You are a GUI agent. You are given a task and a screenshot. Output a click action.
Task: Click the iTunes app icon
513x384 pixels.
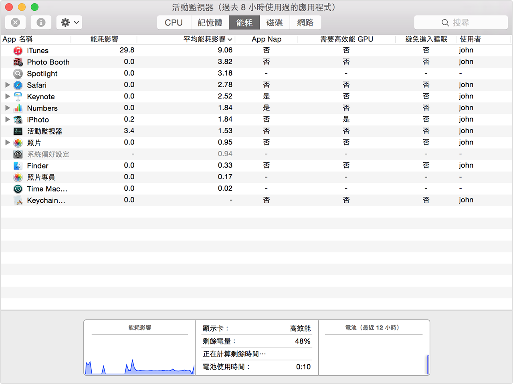[18, 50]
